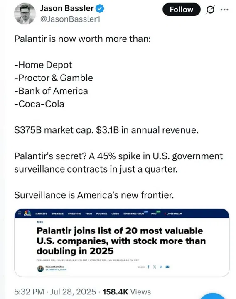Viewport: 236px width, 299px height.
Task: Select the Investing nav item
Action: (x=74, y=214)
